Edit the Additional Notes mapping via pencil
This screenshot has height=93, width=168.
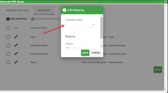[16, 45]
